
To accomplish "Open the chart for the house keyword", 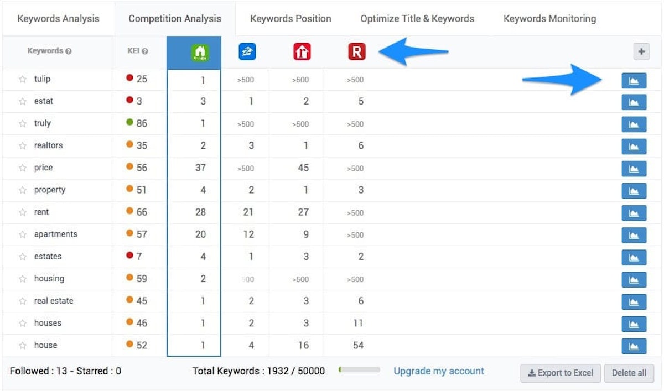I will point(634,346).
